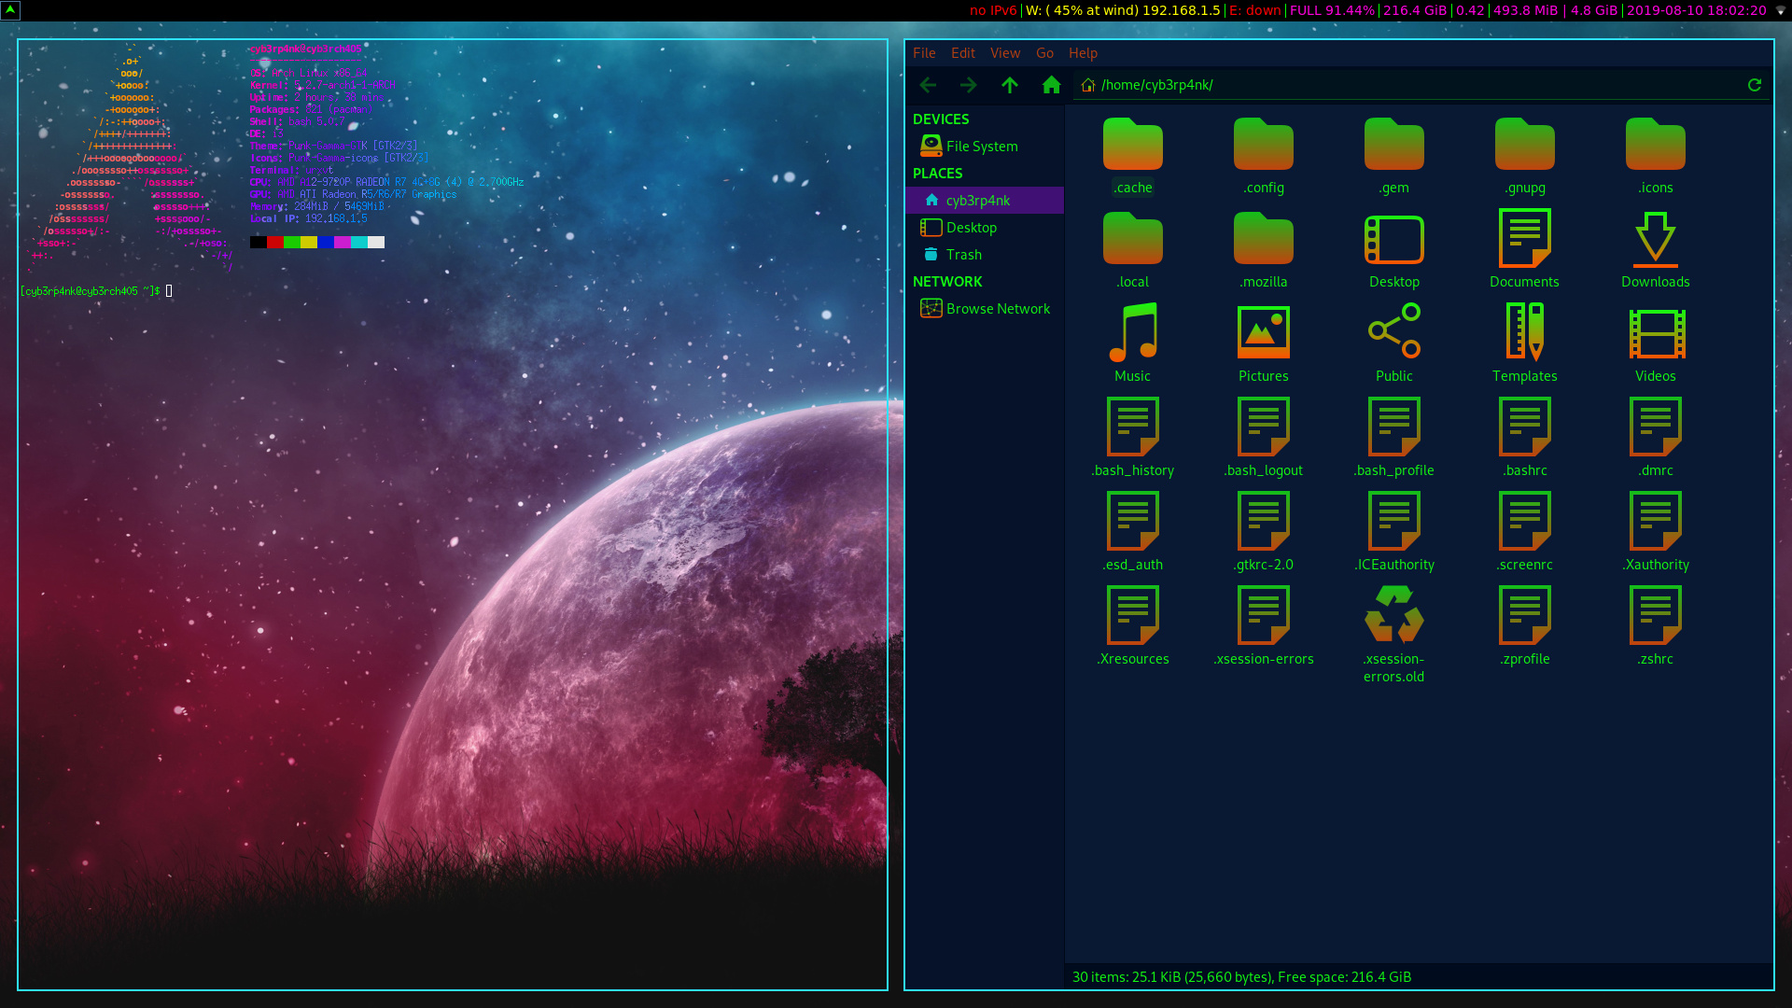Select the .bash_logout file
This screenshot has height=1008, width=1792.
(x=1264, y=439)
